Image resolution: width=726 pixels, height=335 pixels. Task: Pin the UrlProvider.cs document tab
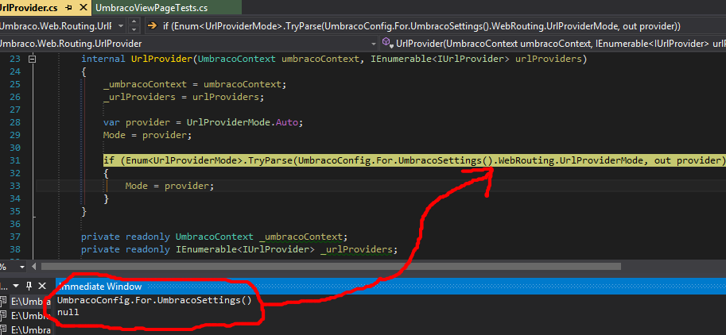click(70, 8)
